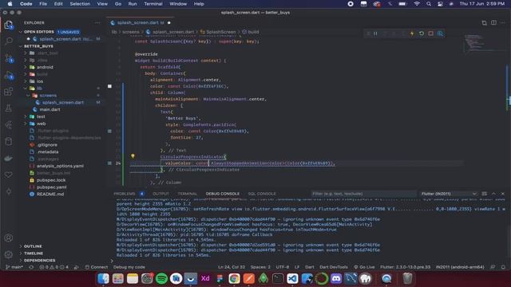Switch to the TERMINAL panel tab
Image resolution: width=511 pixels, height=287 pixels.
[188, 194]
